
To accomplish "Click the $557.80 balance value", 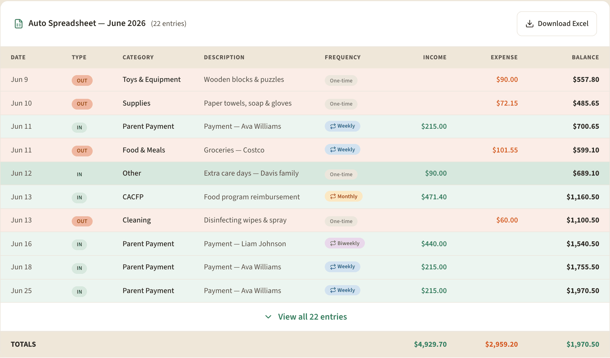I will (586, 80).
